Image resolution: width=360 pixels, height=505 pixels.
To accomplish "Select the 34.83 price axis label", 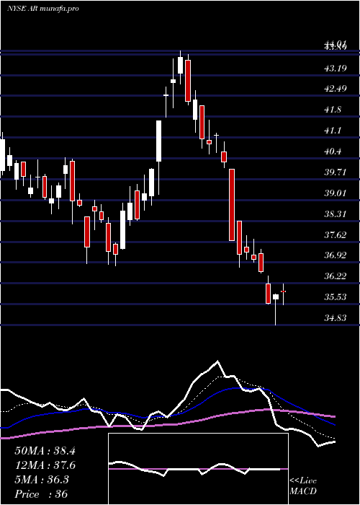I will click(x=336, y=318).
